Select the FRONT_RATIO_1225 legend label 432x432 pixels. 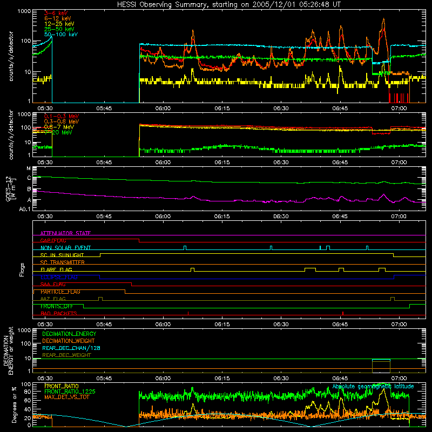pyautogui.click(x=70, y=391)
